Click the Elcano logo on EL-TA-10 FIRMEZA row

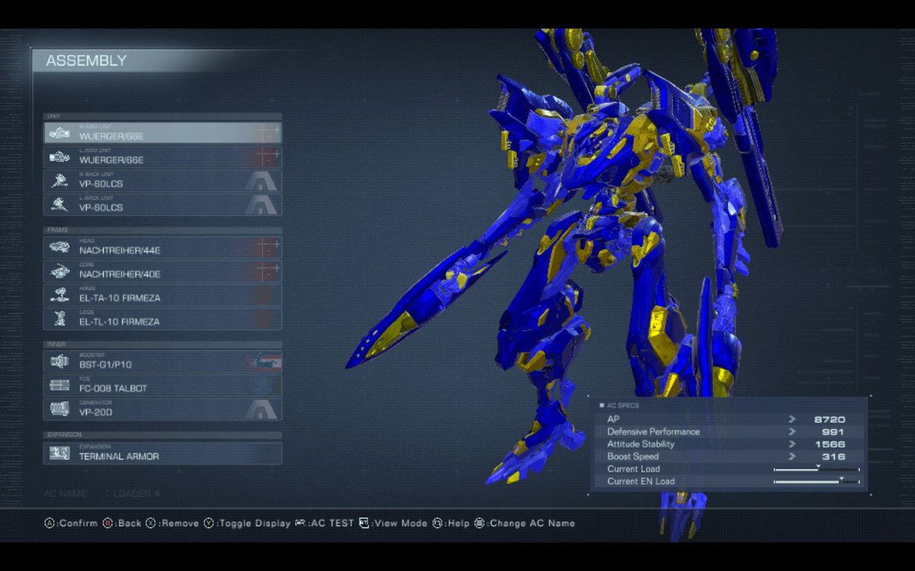tap(262, 295)
